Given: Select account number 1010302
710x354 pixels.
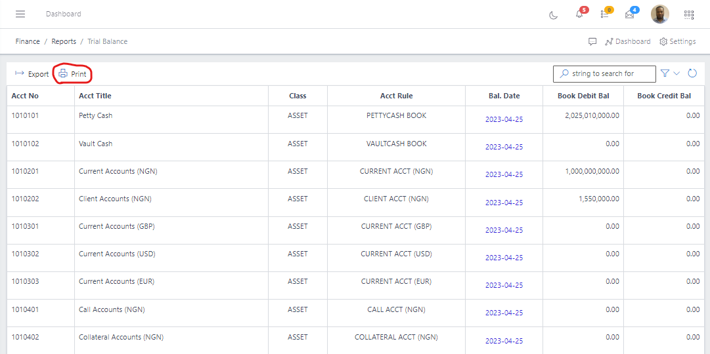Looking at the screenshot, I should tap(25, 254).
